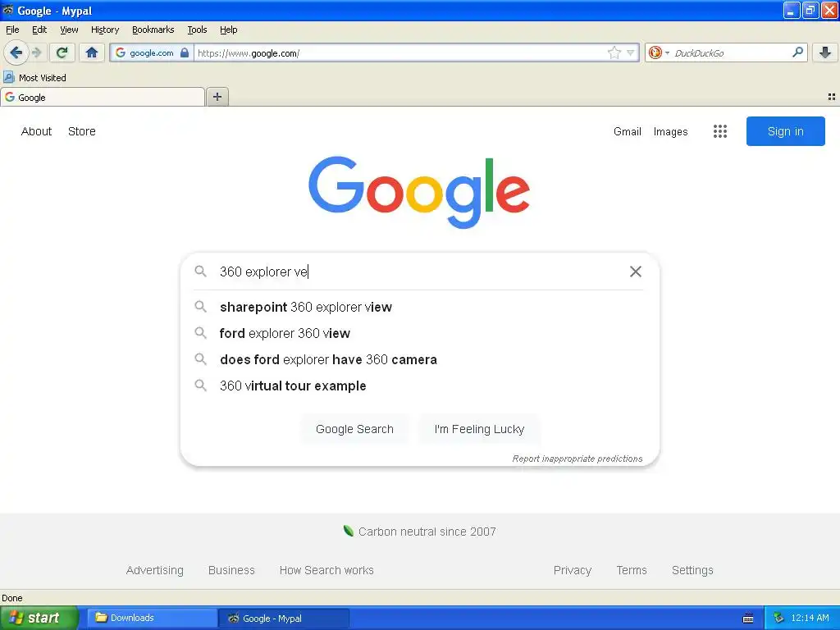Click the I'm Feeling Lucky button
Viewport: 840px width, 630px height.
pos(479,429)
